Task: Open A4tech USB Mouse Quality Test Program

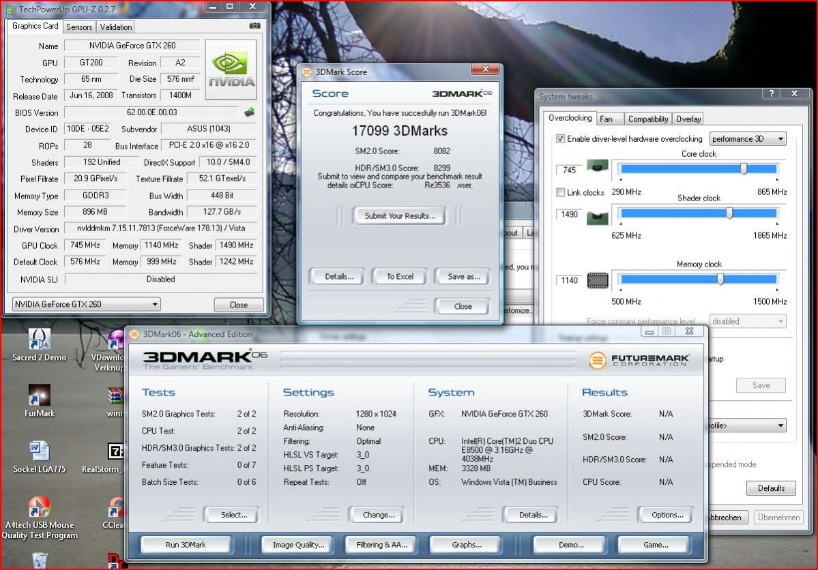Action: coord(39,518)
